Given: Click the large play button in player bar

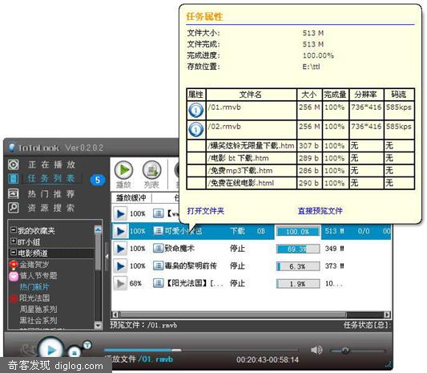Looking at the screenshot, I should 51,350.
